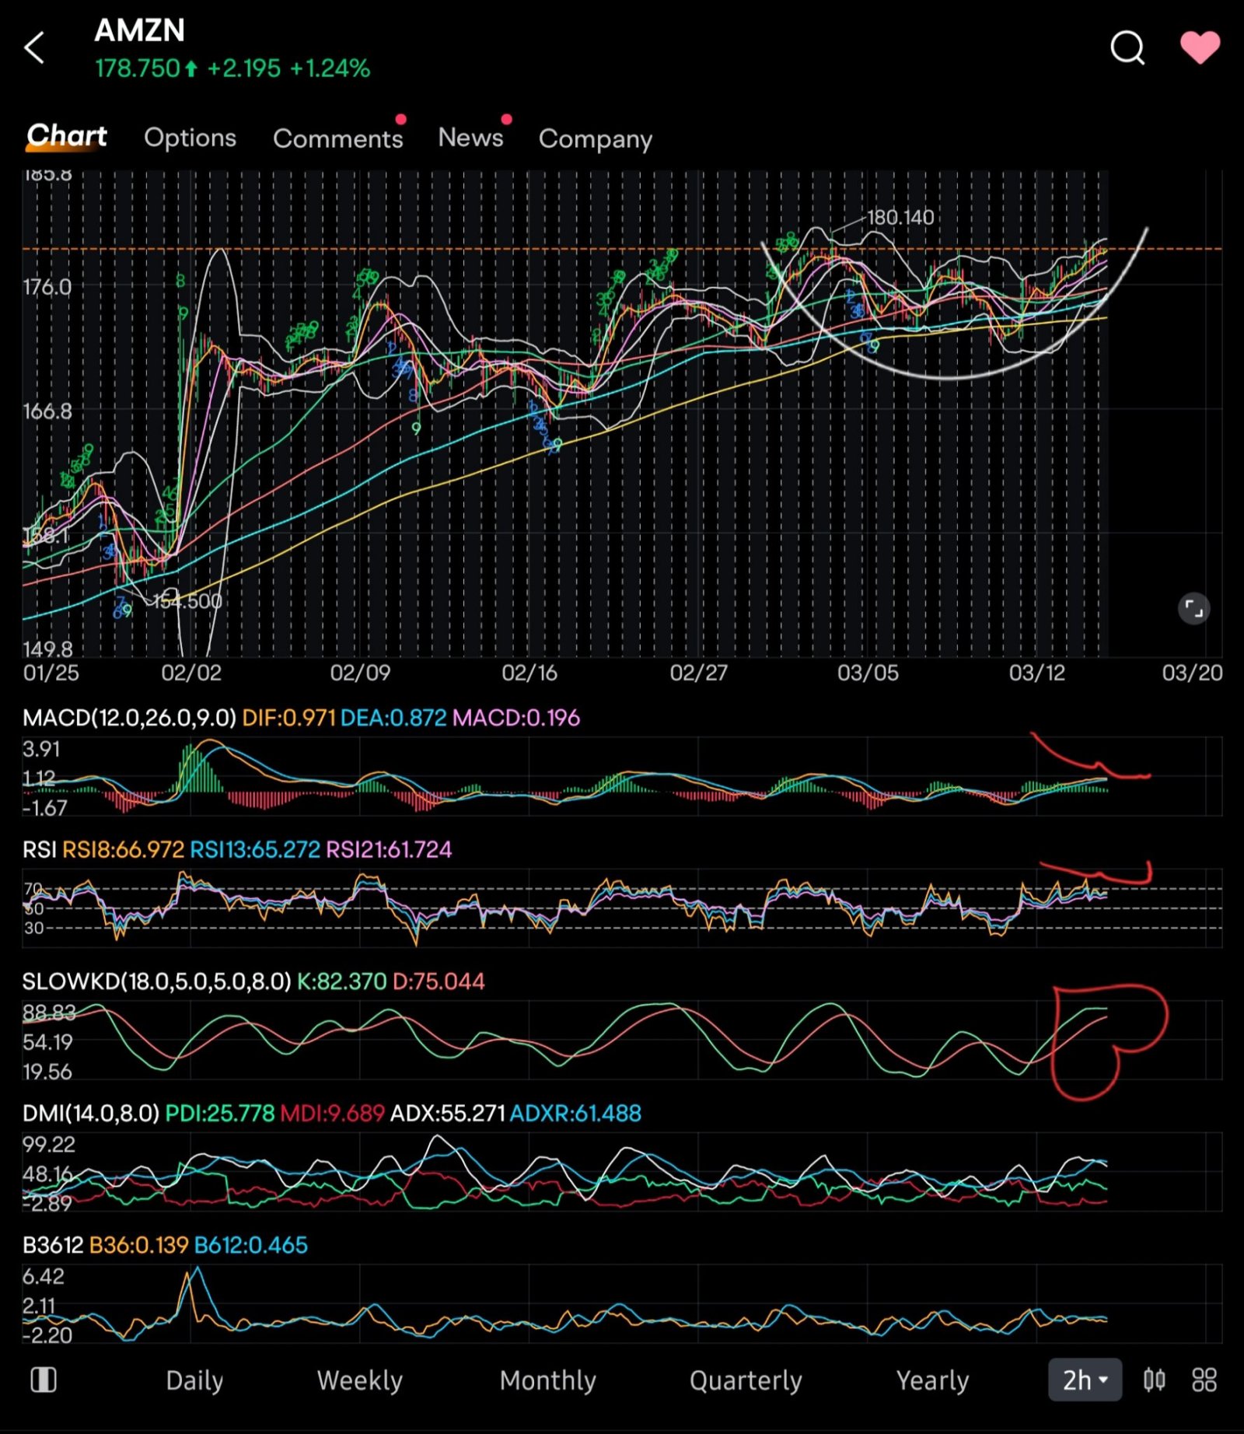Open the 2h interval dropdown

pos(1085,1380)
